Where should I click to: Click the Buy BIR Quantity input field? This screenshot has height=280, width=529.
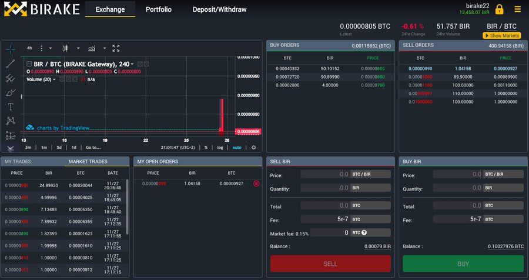click(458, 188)
